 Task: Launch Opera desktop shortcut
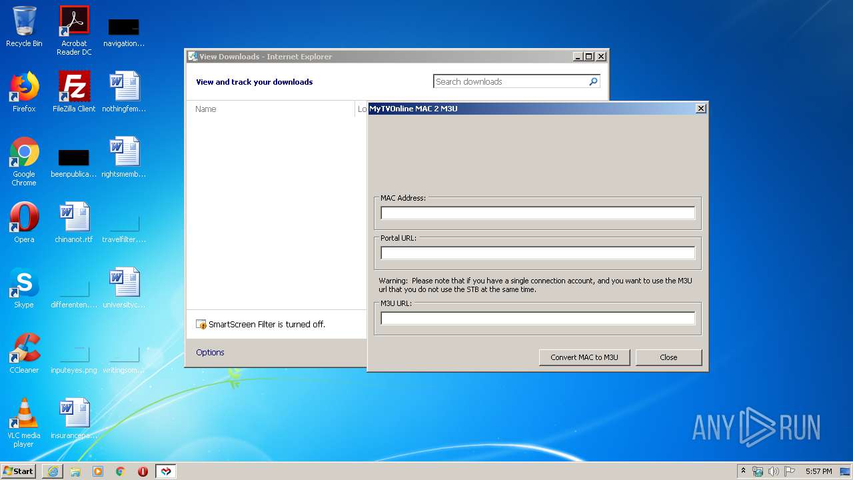coord(24,223)
